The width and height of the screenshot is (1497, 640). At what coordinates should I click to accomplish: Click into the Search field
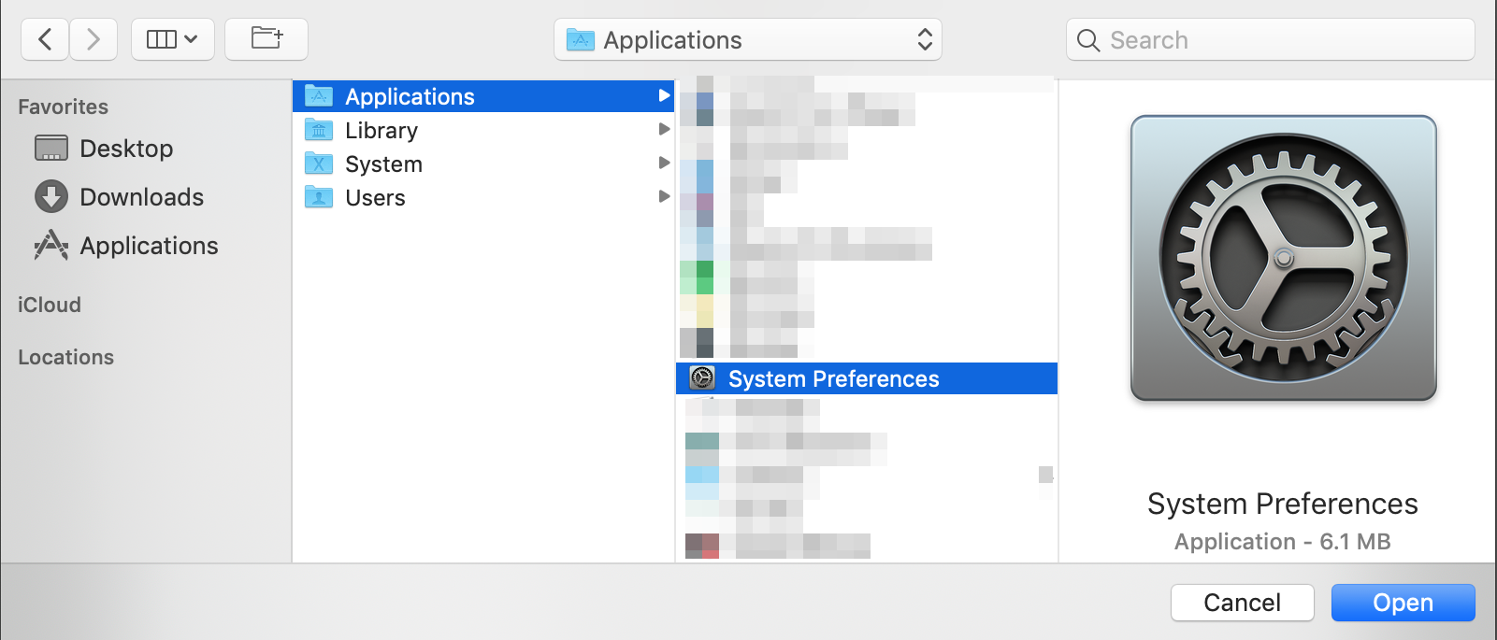[x=1271, y=40]
